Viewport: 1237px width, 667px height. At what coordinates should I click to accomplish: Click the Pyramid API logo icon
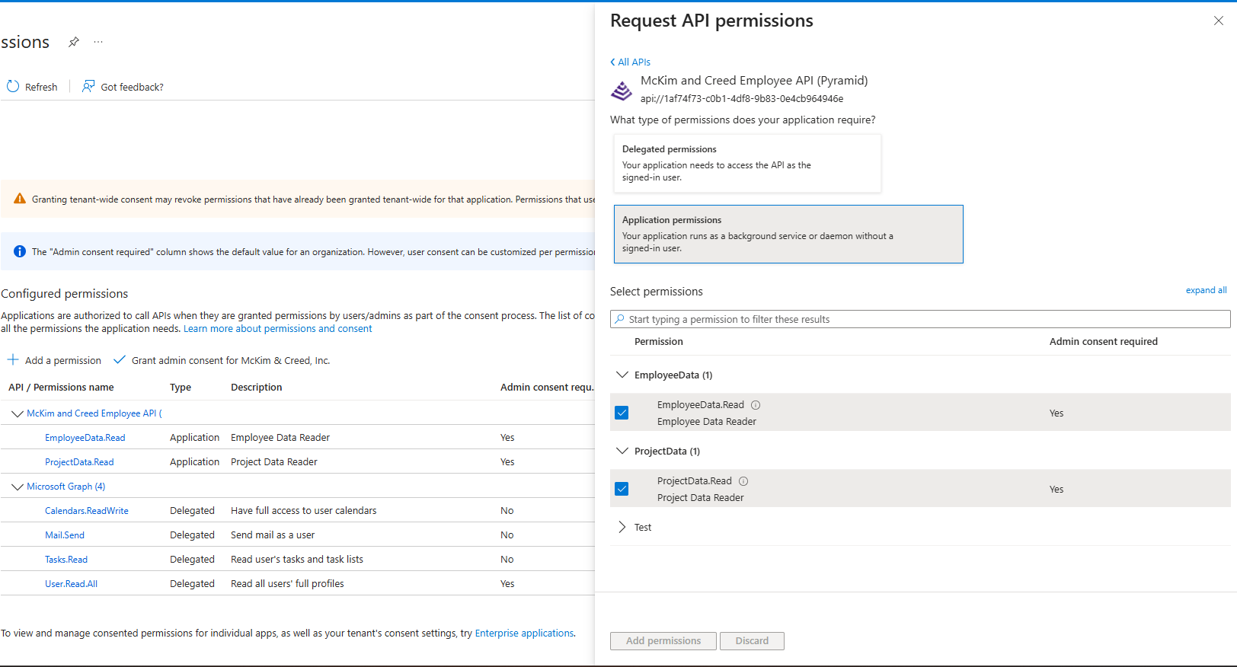coord(622,91)
